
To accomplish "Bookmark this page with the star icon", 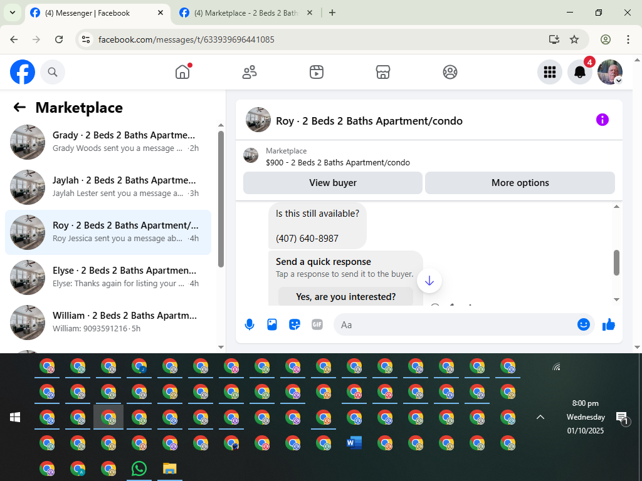I will 574,39.
